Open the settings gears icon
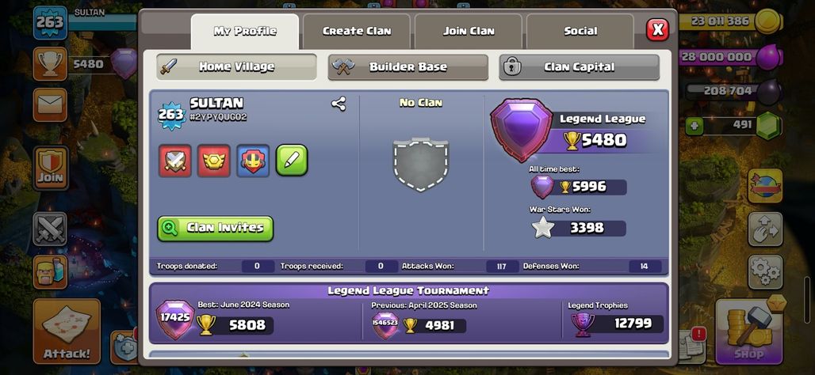815x375 pixels. (765, 271)
